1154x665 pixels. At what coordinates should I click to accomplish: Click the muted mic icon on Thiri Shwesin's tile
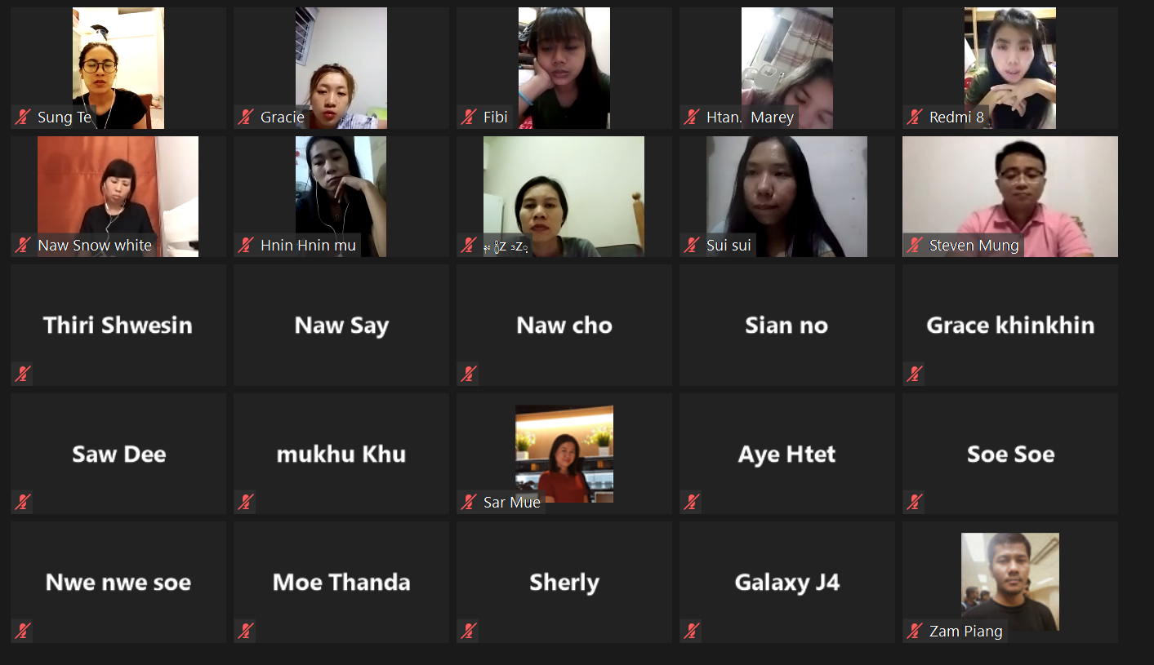coord(23,375)
